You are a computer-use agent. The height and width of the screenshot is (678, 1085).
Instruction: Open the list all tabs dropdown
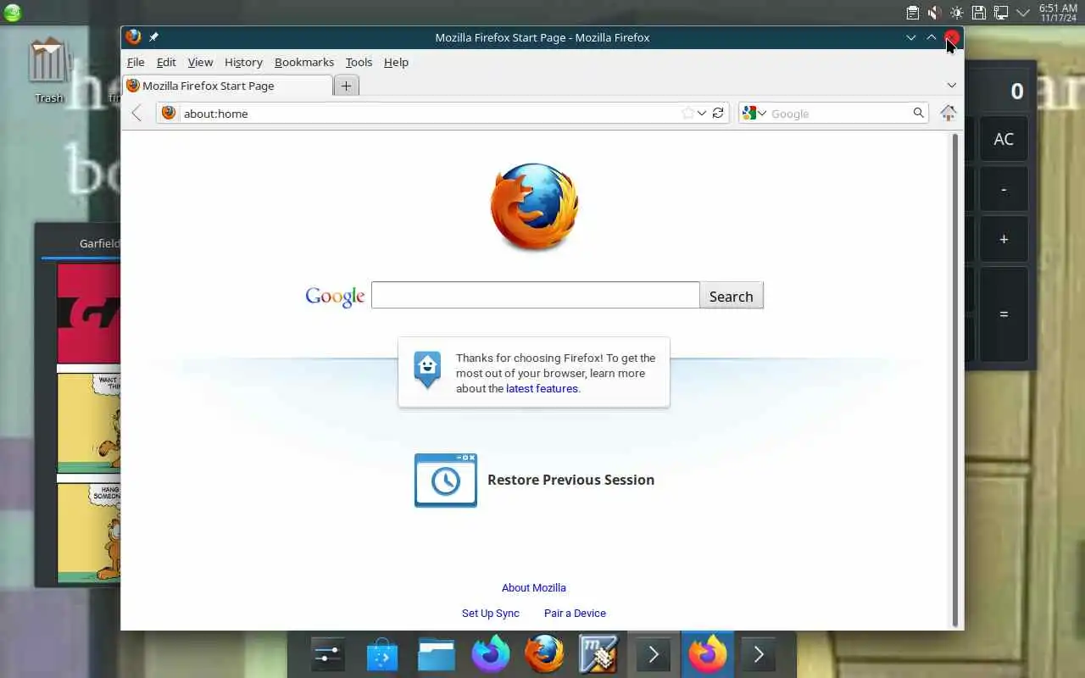[951, 86]
